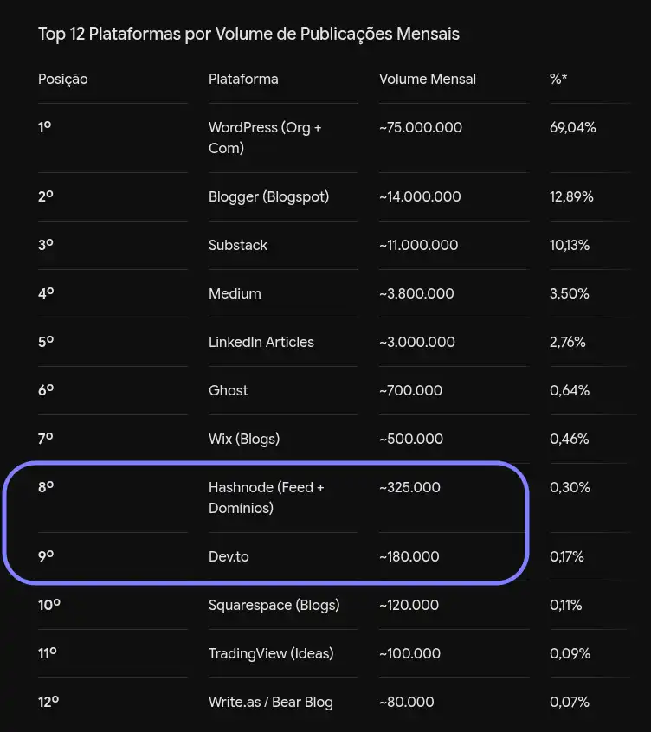Click the Dev.to platform name
Screen dimensions: 651x732
pos(229,556)
